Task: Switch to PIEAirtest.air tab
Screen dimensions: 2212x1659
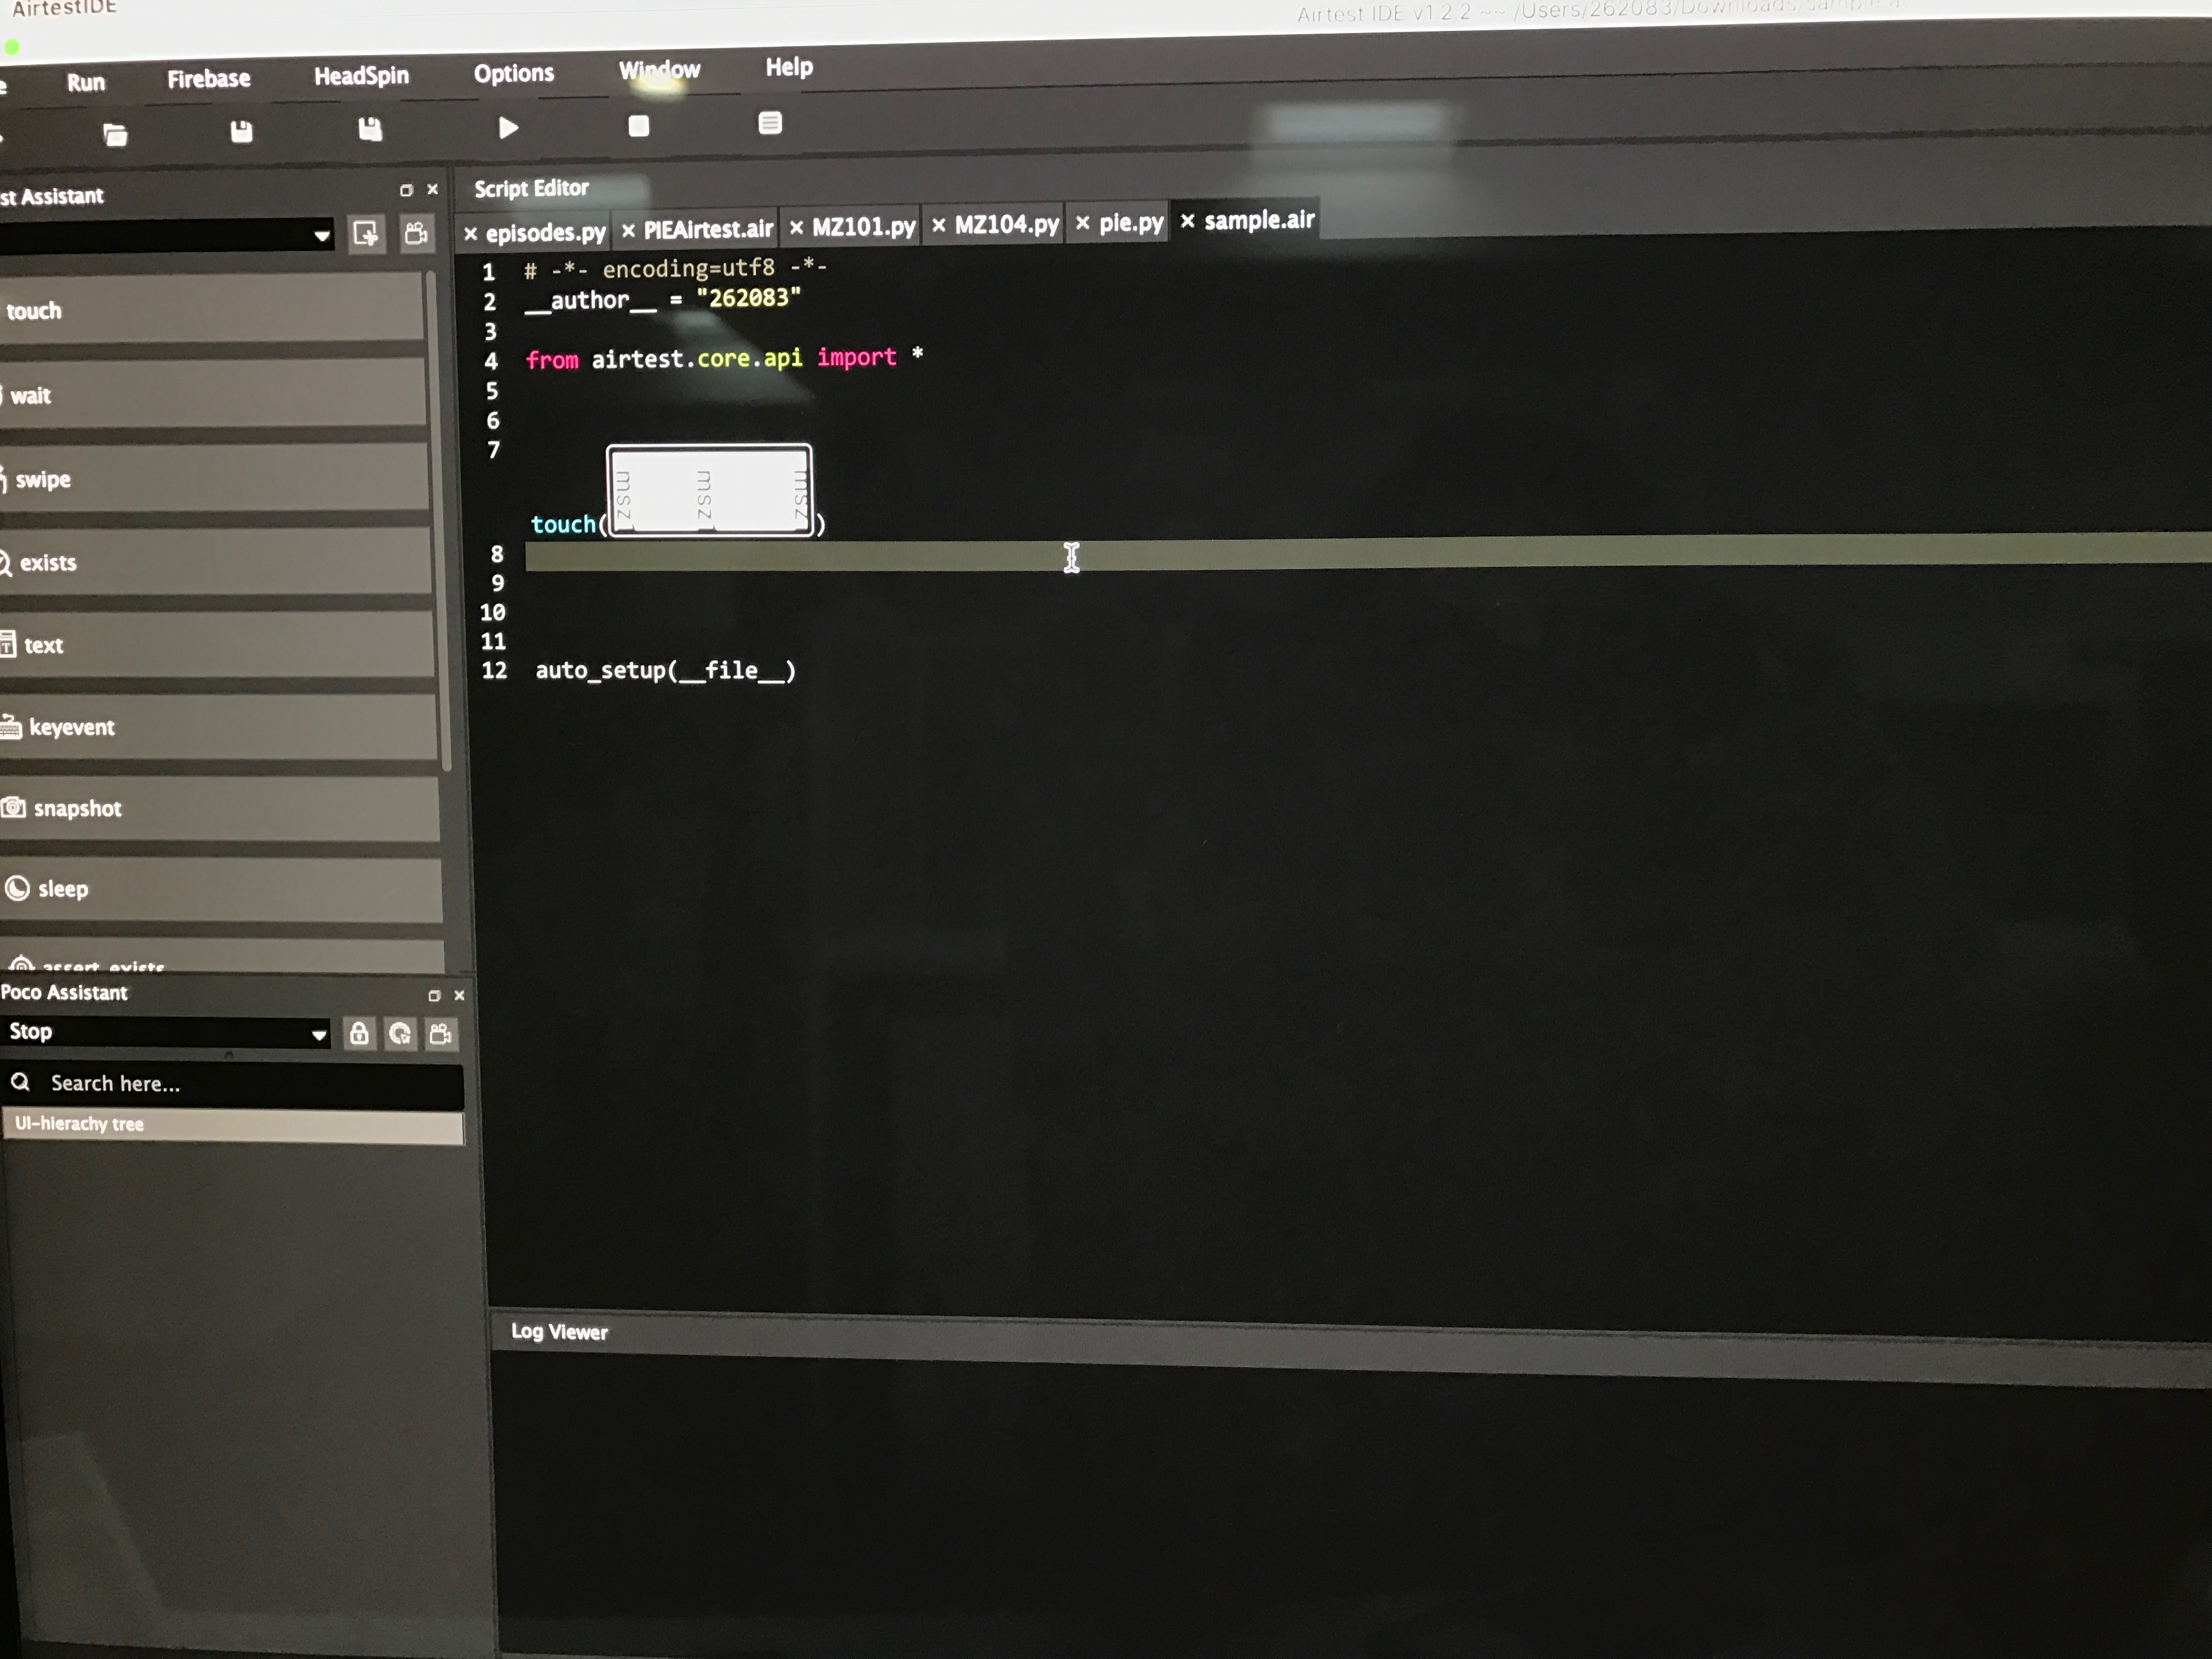Action: [708, 229]
